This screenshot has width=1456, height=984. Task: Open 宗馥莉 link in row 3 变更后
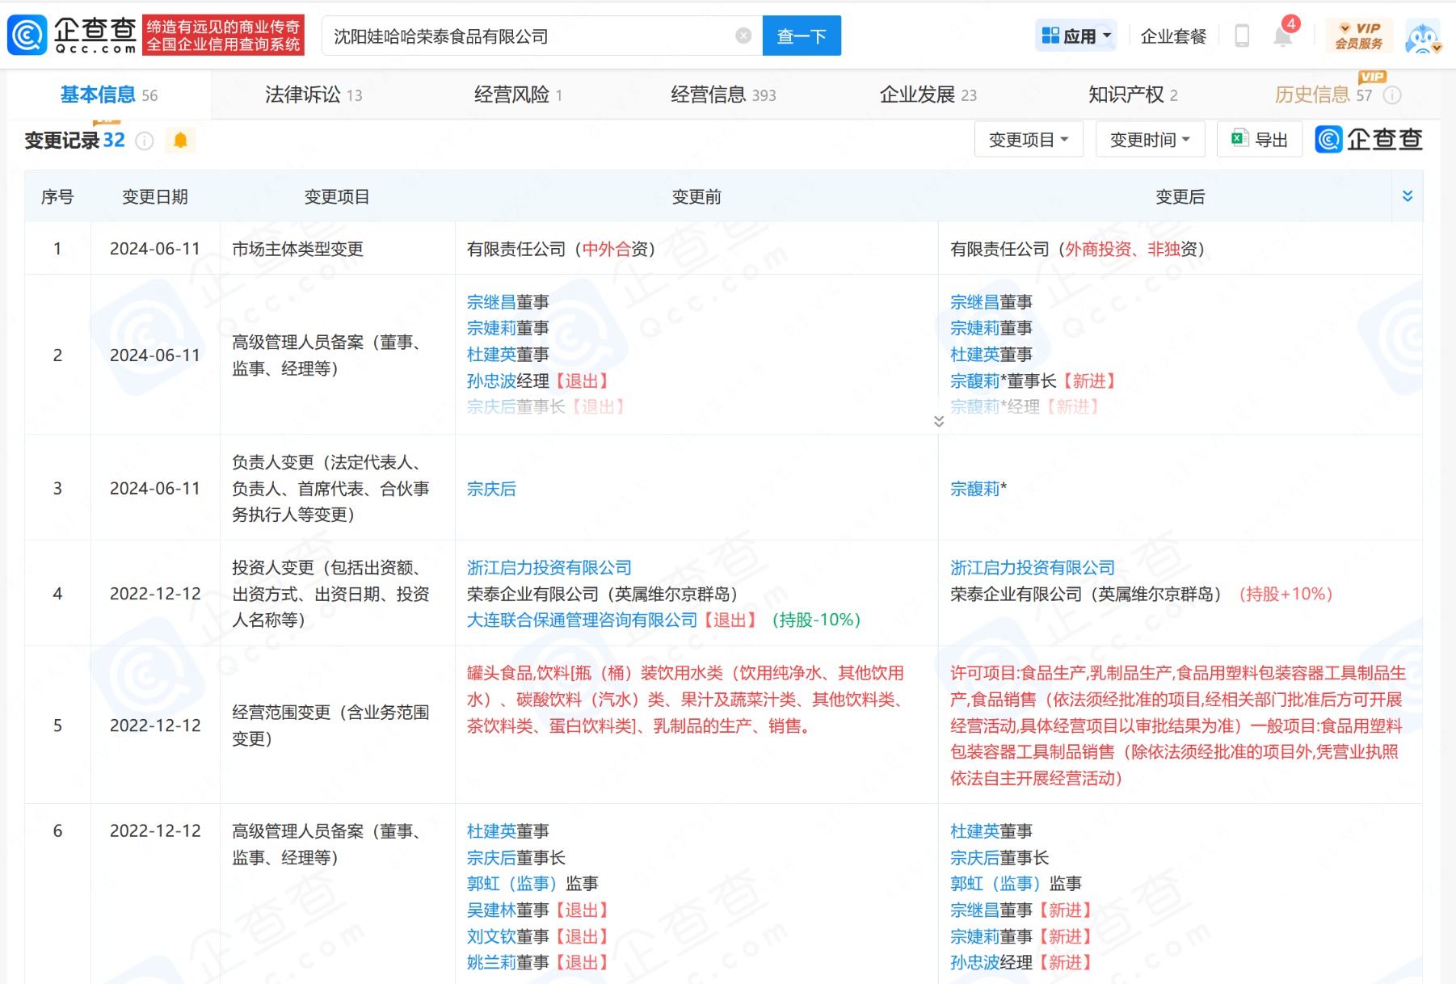click(974, 489)
